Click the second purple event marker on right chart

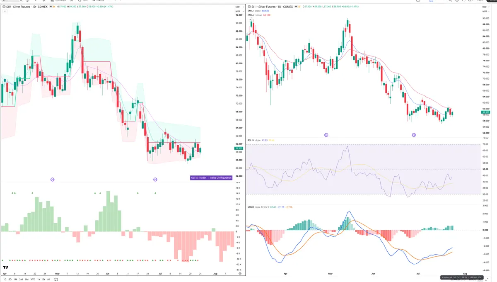coord(414,135)
